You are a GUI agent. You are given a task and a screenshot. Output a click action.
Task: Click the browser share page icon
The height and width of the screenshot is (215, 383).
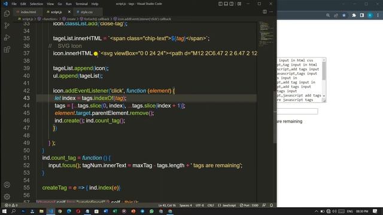tap(336, 16)
